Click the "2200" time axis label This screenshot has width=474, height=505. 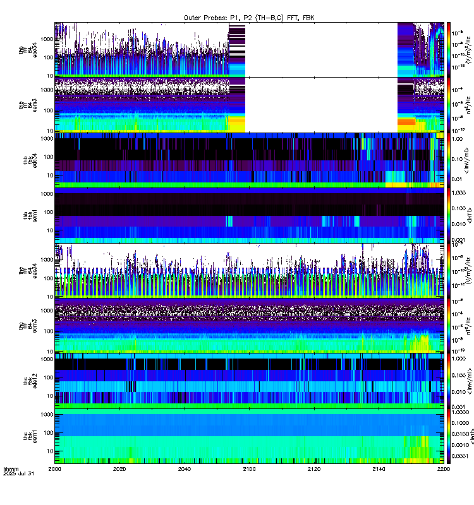(444, 469)
